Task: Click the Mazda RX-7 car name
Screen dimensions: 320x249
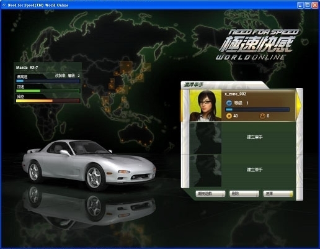Action: coord(27,68)
